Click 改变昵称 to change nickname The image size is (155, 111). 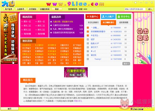pos(33,9)
